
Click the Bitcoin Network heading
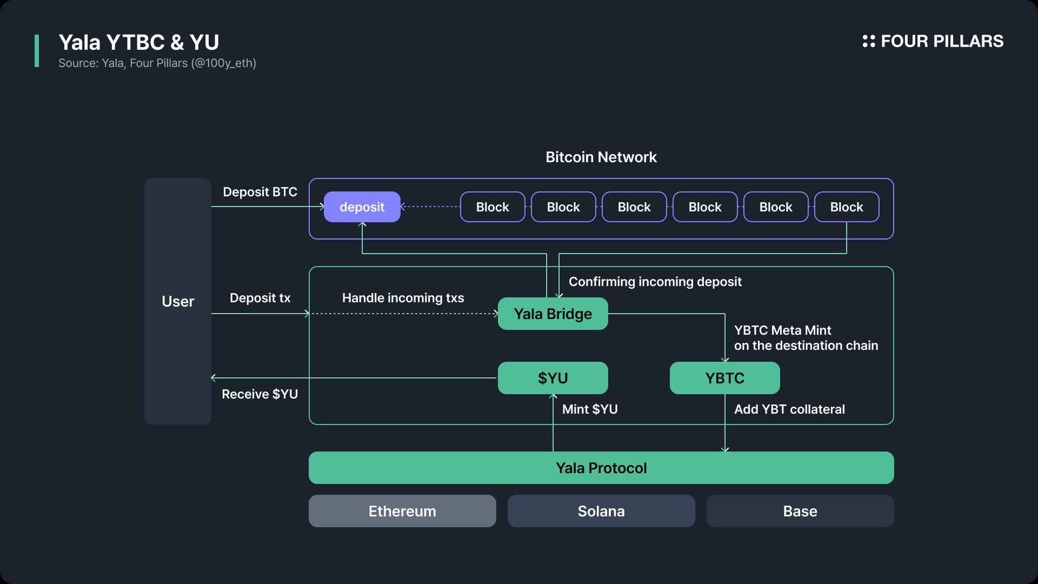[x=601, y=157]
